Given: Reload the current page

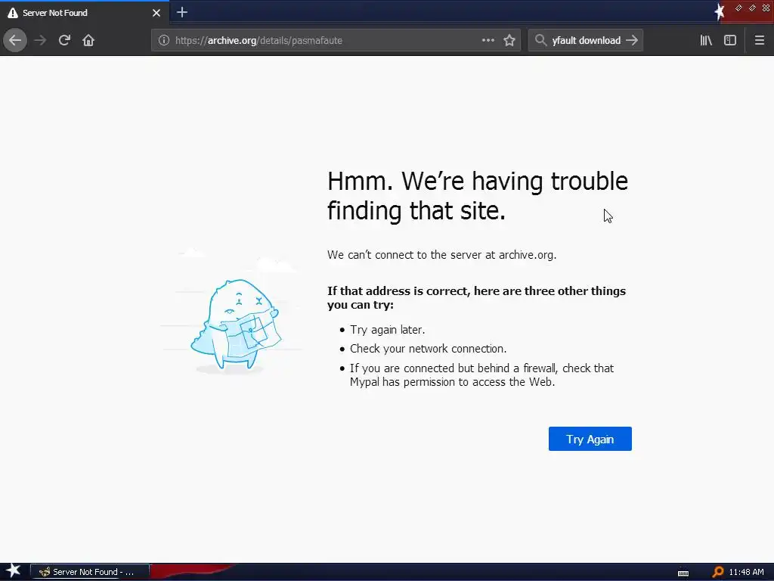Looking at the screenshot, I should pos(64,41).
